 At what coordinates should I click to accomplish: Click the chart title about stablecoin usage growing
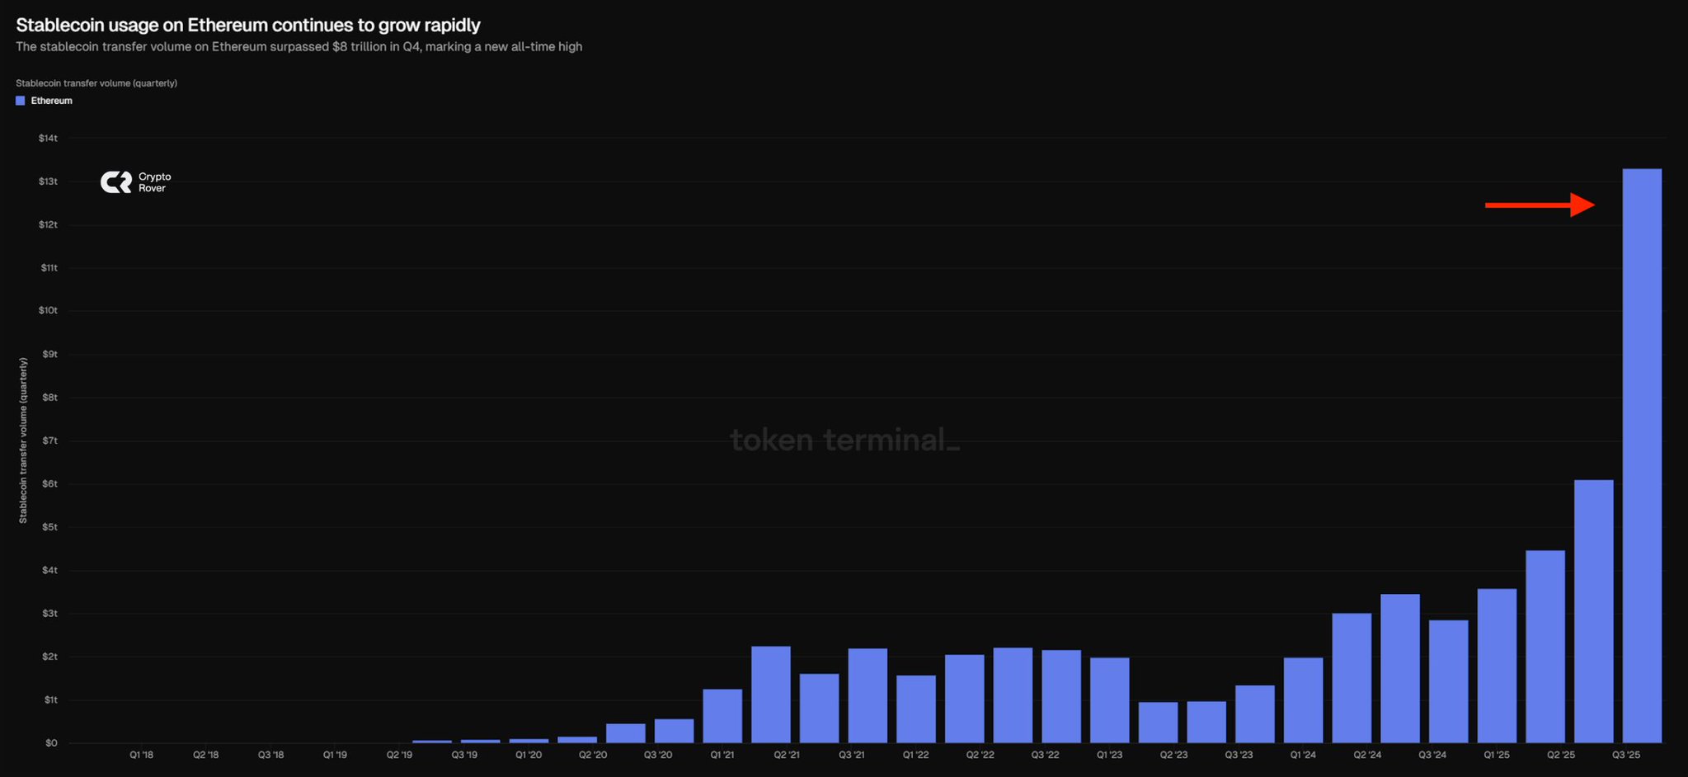pos(248,26)
